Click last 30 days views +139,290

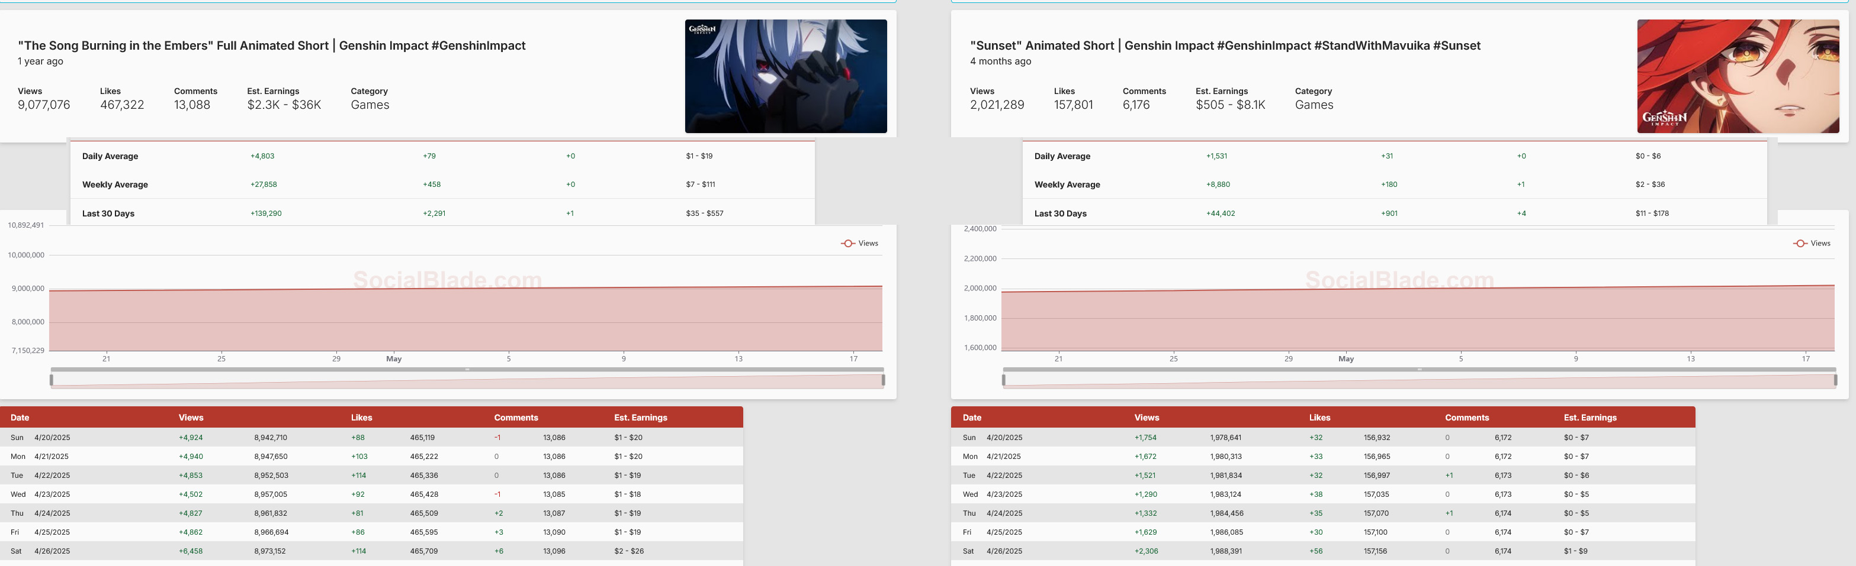click(266, 214)
